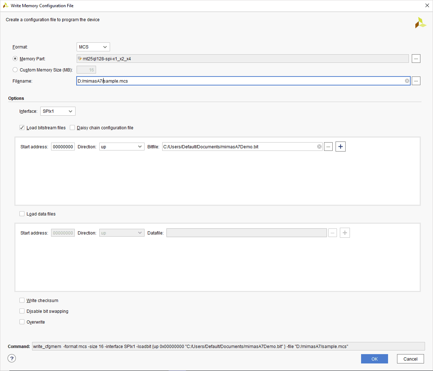Click the browse button for Filename
433x371 pixels.
pos(416,81)
